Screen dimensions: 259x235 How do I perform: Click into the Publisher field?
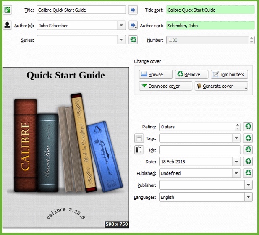click(x=202, y=185)
